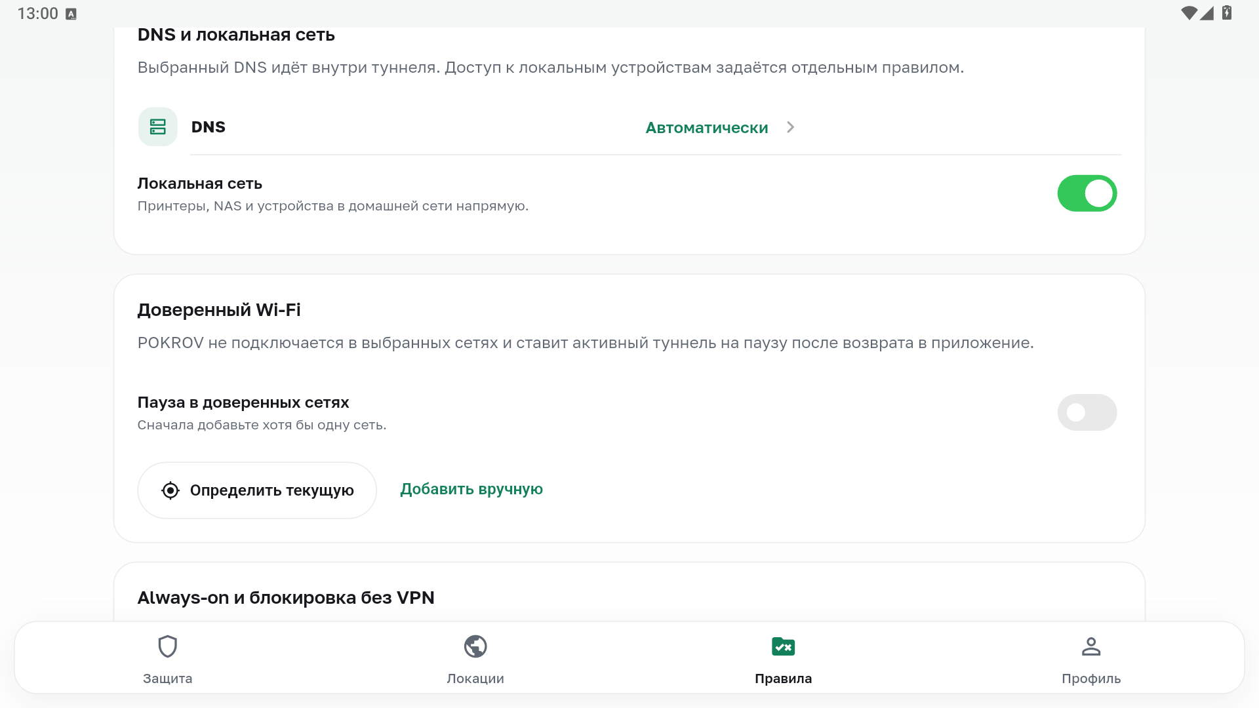Click the 13:00 clock in status bar
1259x708 pixels.
tap(37, 14)
